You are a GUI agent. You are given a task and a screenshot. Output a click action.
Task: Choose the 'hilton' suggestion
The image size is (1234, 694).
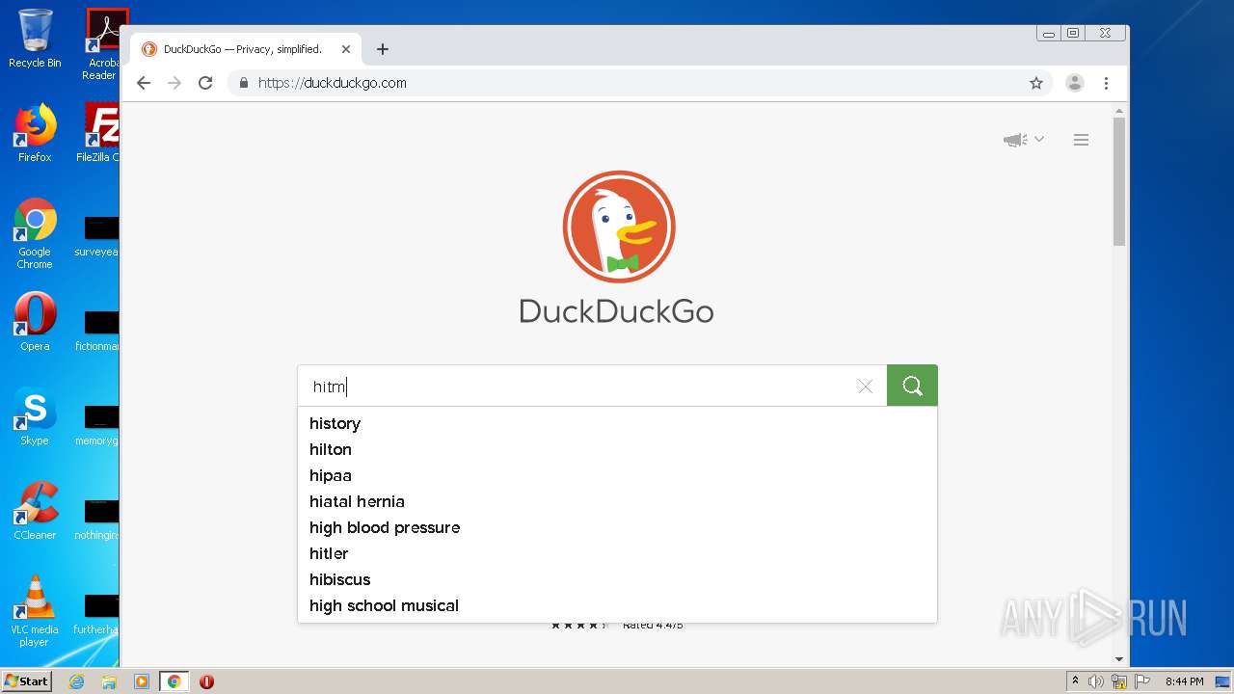coord(617,449)
